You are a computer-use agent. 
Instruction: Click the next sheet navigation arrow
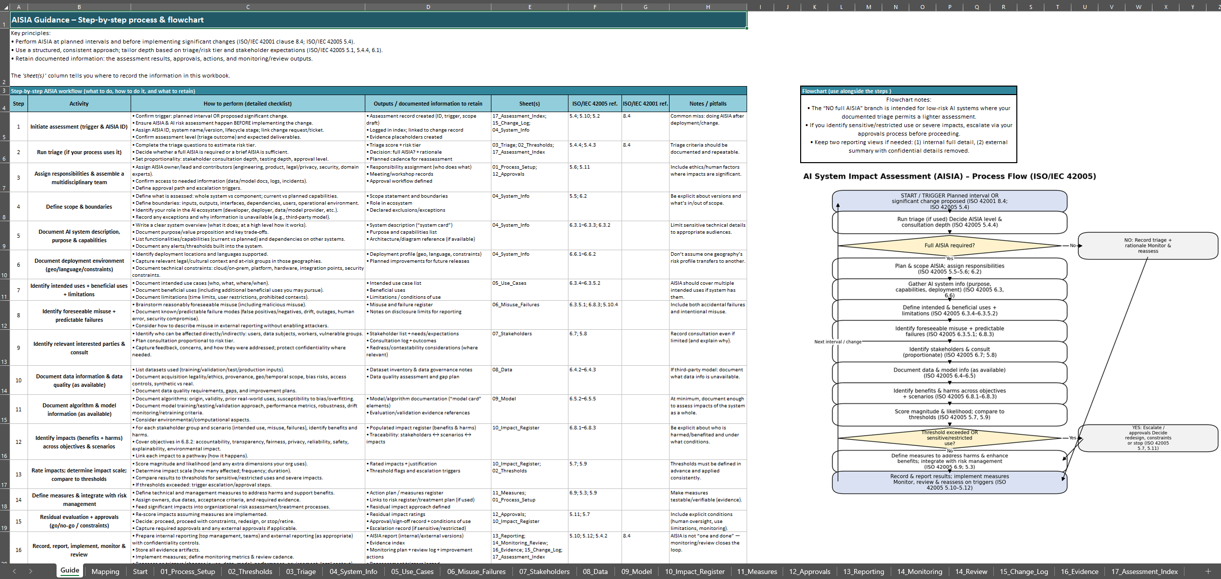tap(30, 571)
